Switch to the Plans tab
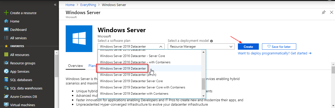335x108 pixels. 93,66
